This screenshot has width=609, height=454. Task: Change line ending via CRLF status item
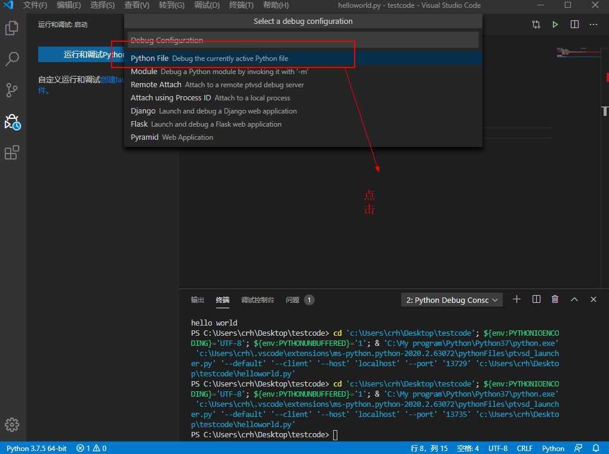[x=524, y=448]
